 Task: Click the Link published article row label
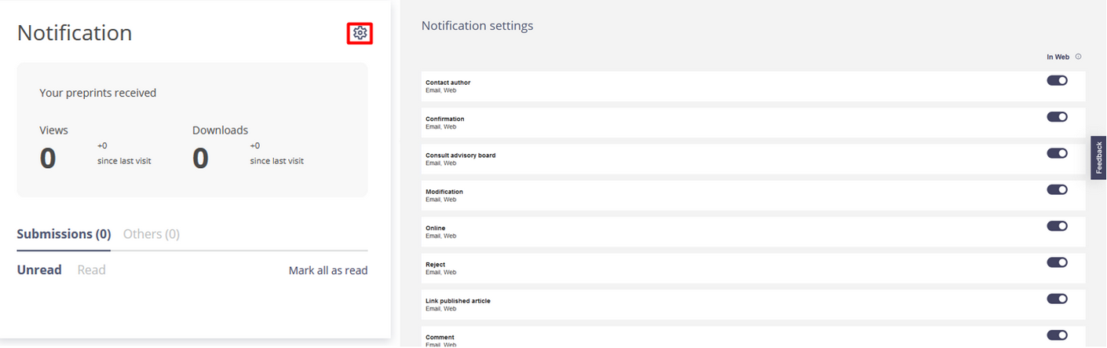coord(458,301)
